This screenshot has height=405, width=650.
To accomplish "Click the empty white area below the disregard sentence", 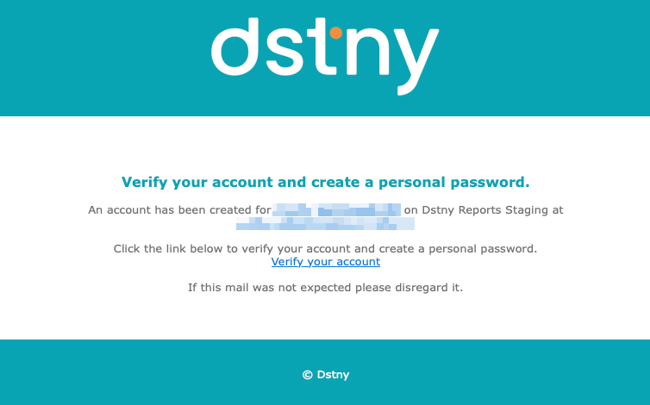I will (x=325, y=317).
